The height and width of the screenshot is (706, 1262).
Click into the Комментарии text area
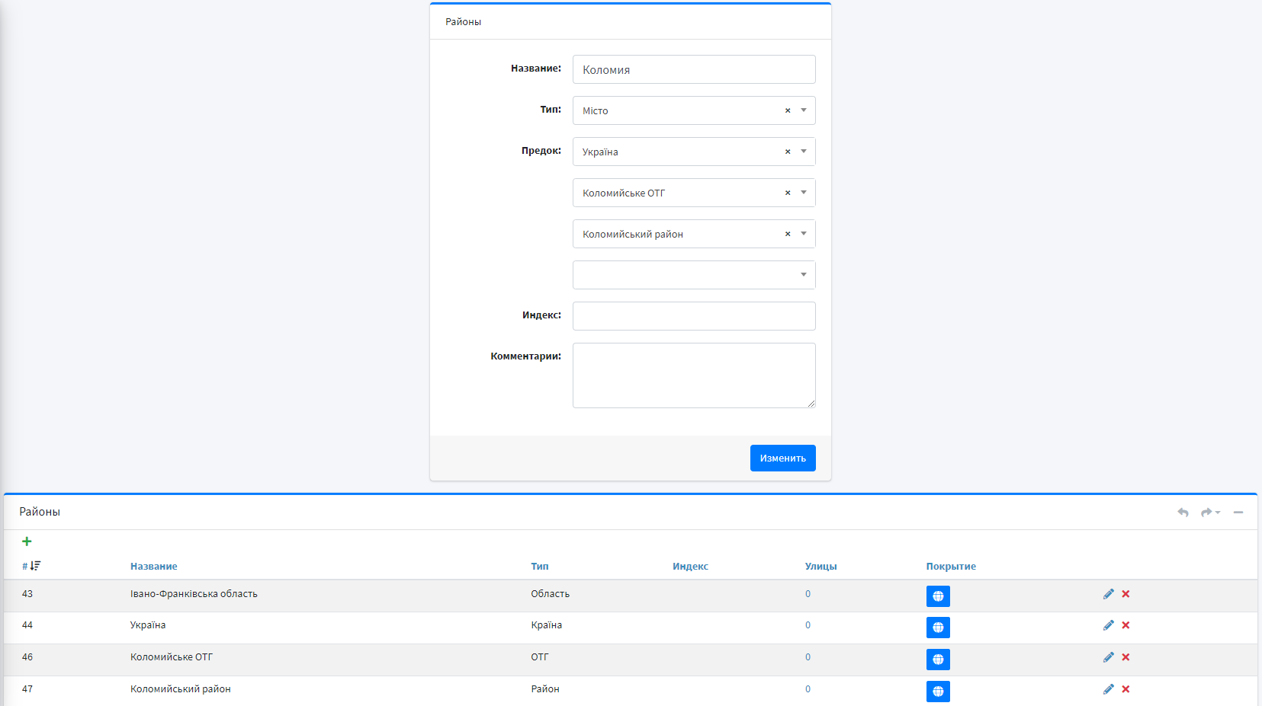694,375
